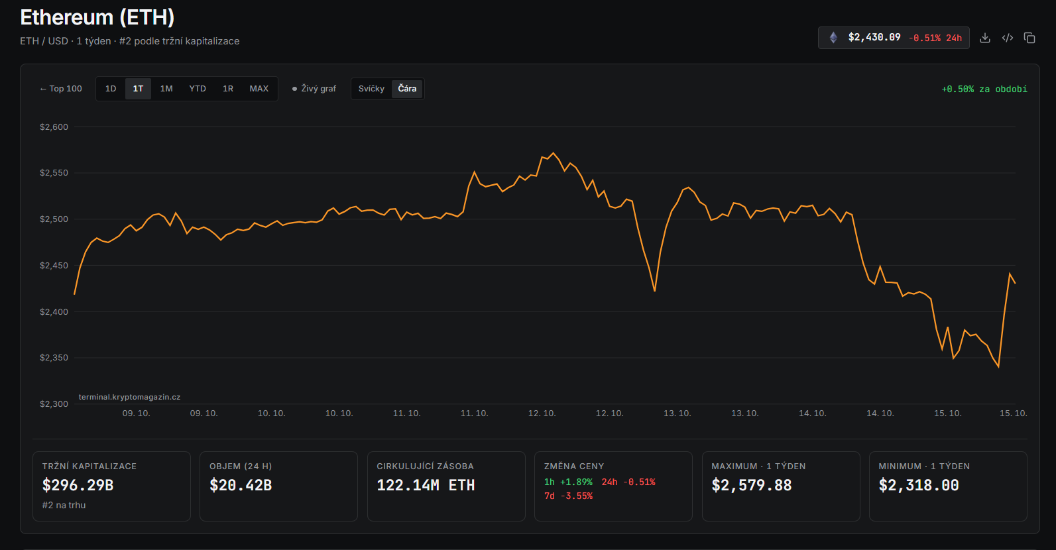This screenshot has height=550, width=1056.
Task: Go back to Top 100
Action: [x=61, y=89]
